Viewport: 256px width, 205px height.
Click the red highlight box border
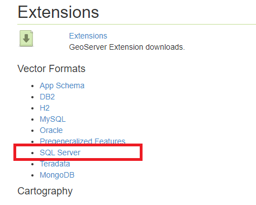click(78, 145)
